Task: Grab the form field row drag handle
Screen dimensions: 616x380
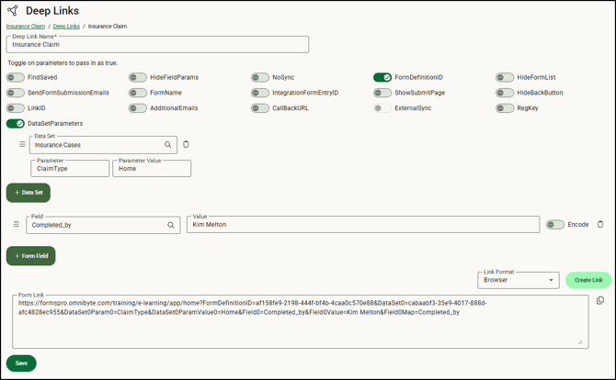Action: [16, 224]
